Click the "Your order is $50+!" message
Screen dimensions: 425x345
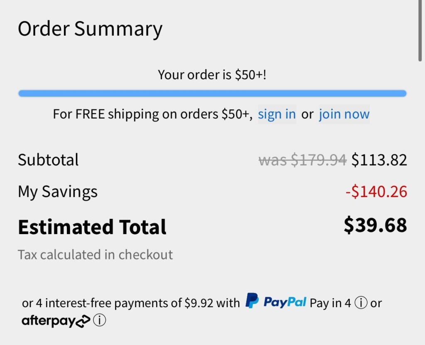pyautogui.click(x=212, y=75)
